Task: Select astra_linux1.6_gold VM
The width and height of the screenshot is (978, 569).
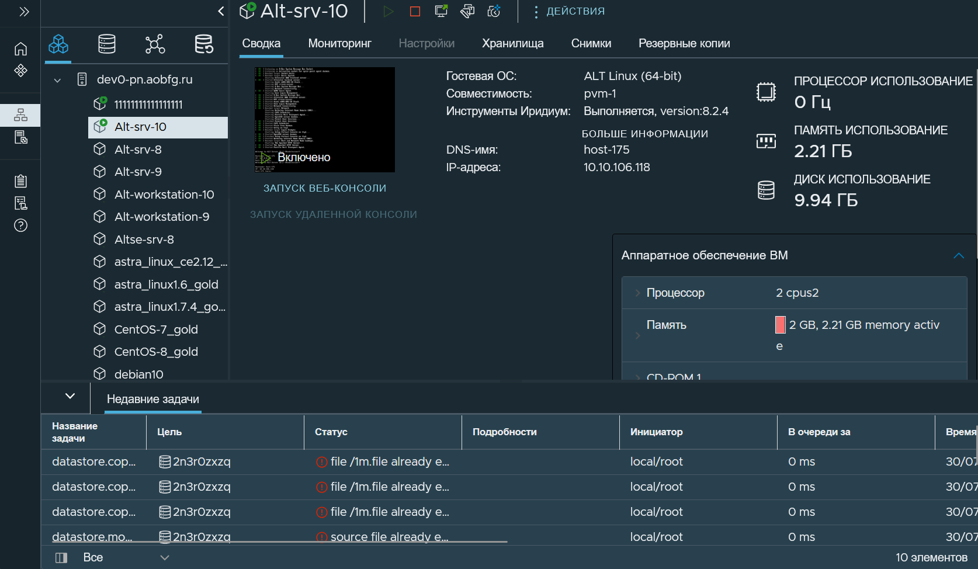Action: (166, 284)
